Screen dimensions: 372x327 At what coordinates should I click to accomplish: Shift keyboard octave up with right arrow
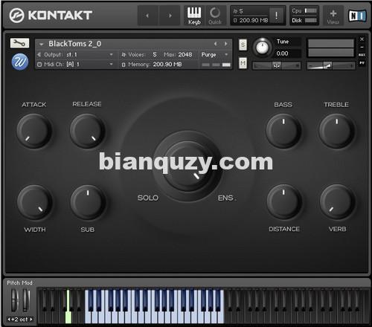31,320
